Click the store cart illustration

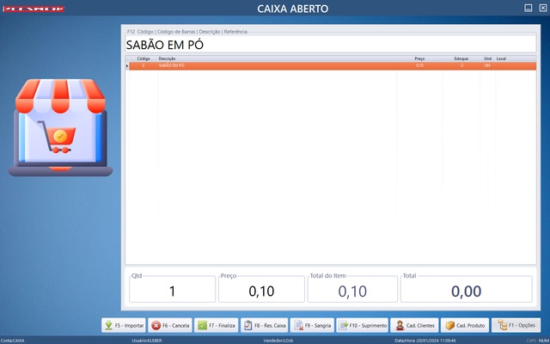pyautogui.click(x=60, y=128)
